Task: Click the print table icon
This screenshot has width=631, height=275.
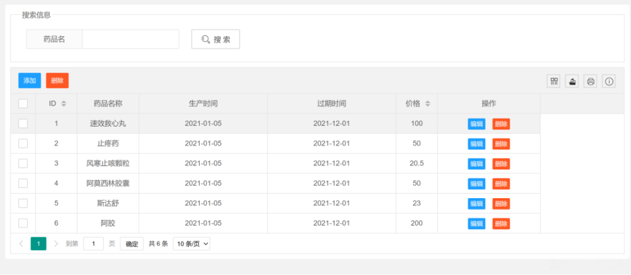Action: pos(591,81)
